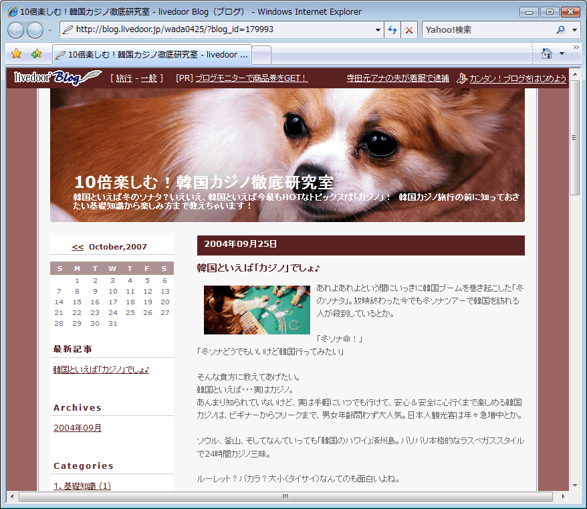Image resolution: width=587 pixels, height=509 pixels.
Task: Click the browser Forward arrow button
Action: 34,30
